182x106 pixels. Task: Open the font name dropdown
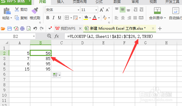(78, 10)
